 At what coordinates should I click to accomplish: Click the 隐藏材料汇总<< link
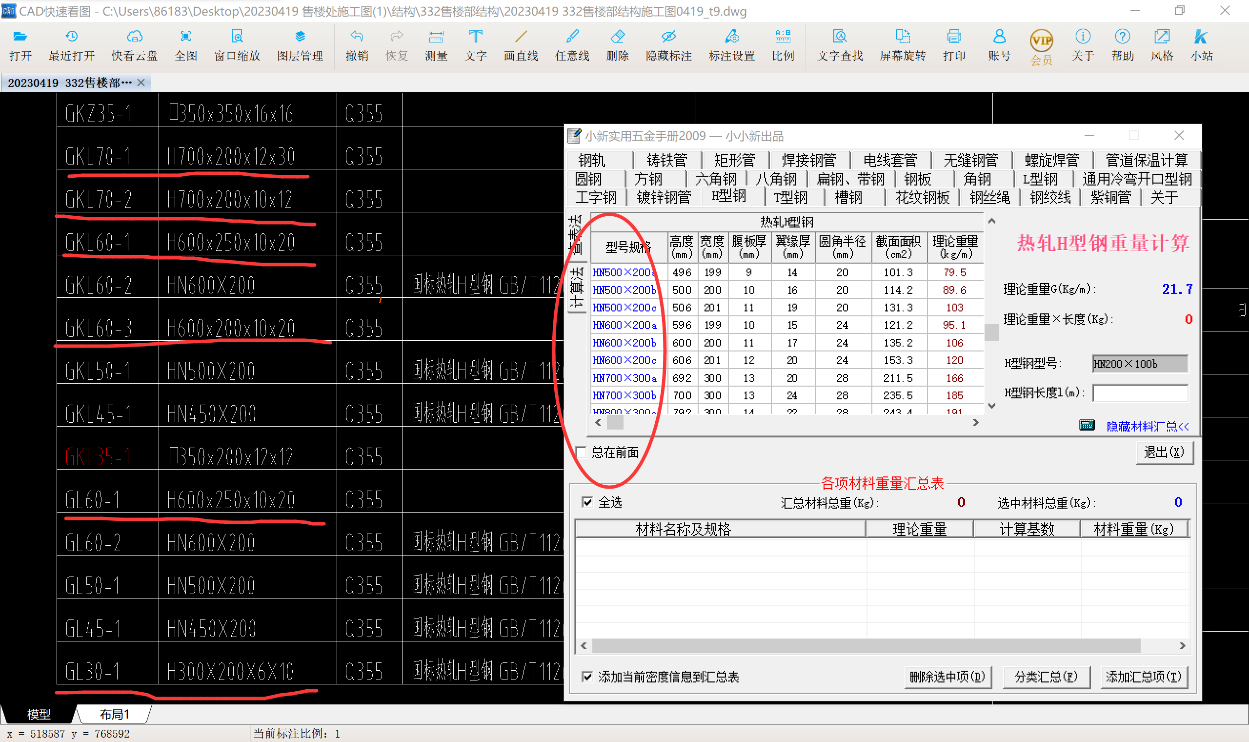(1148, 426)
